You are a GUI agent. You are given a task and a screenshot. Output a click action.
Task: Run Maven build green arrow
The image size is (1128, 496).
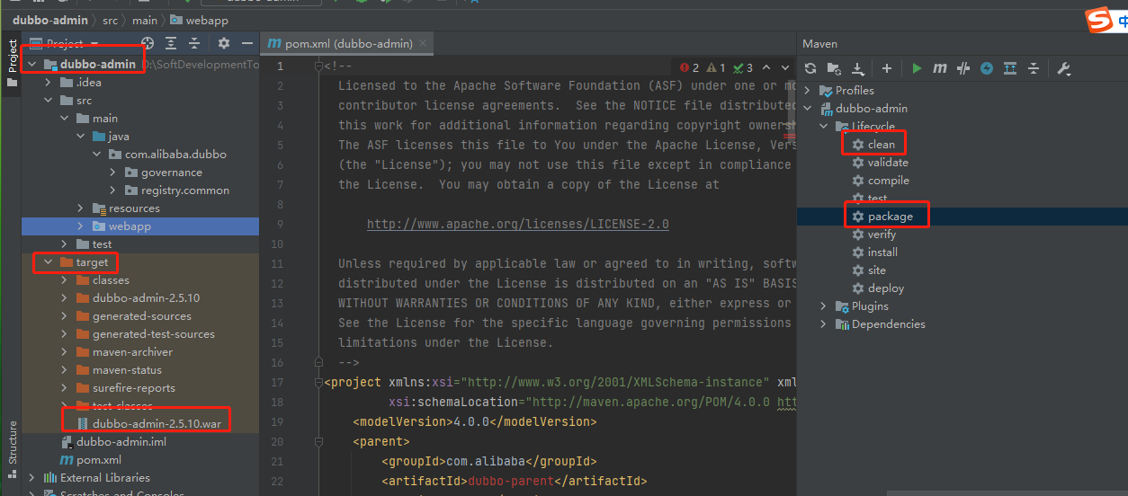[x=917, y=68]
